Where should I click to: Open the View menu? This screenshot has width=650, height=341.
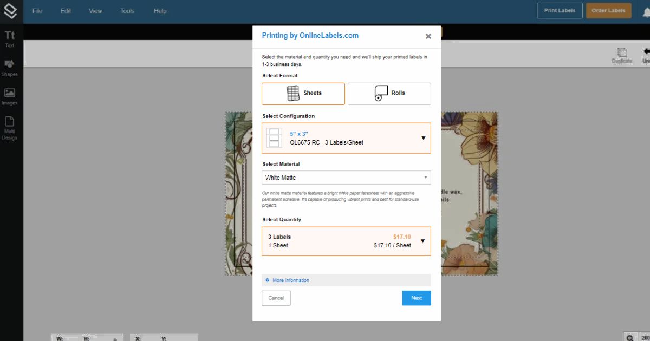click(95, 11)
